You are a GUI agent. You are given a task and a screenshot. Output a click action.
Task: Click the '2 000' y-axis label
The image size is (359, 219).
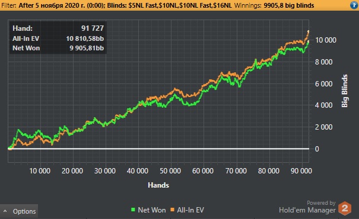324,127
